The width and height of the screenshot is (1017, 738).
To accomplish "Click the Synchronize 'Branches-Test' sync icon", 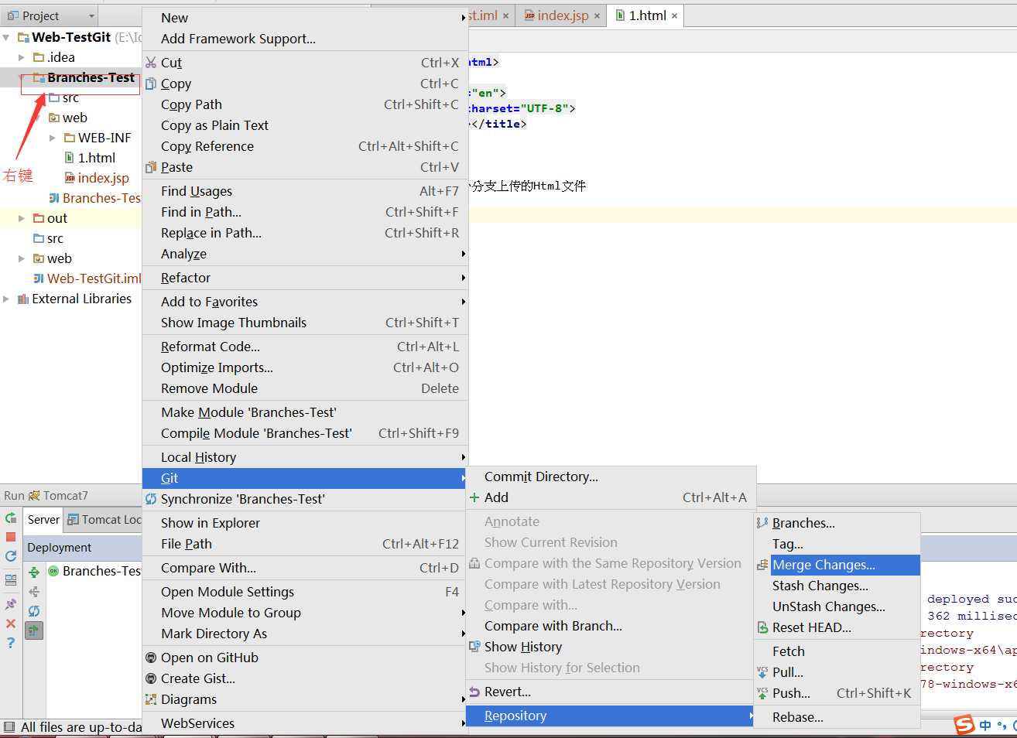I will pos(151,499).
